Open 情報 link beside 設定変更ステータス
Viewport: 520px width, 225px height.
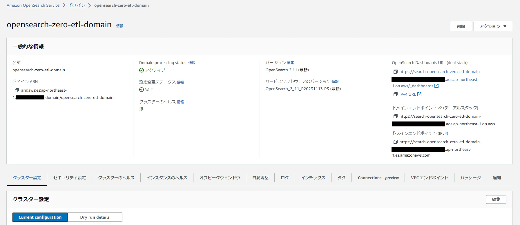[x=180, y=82]
